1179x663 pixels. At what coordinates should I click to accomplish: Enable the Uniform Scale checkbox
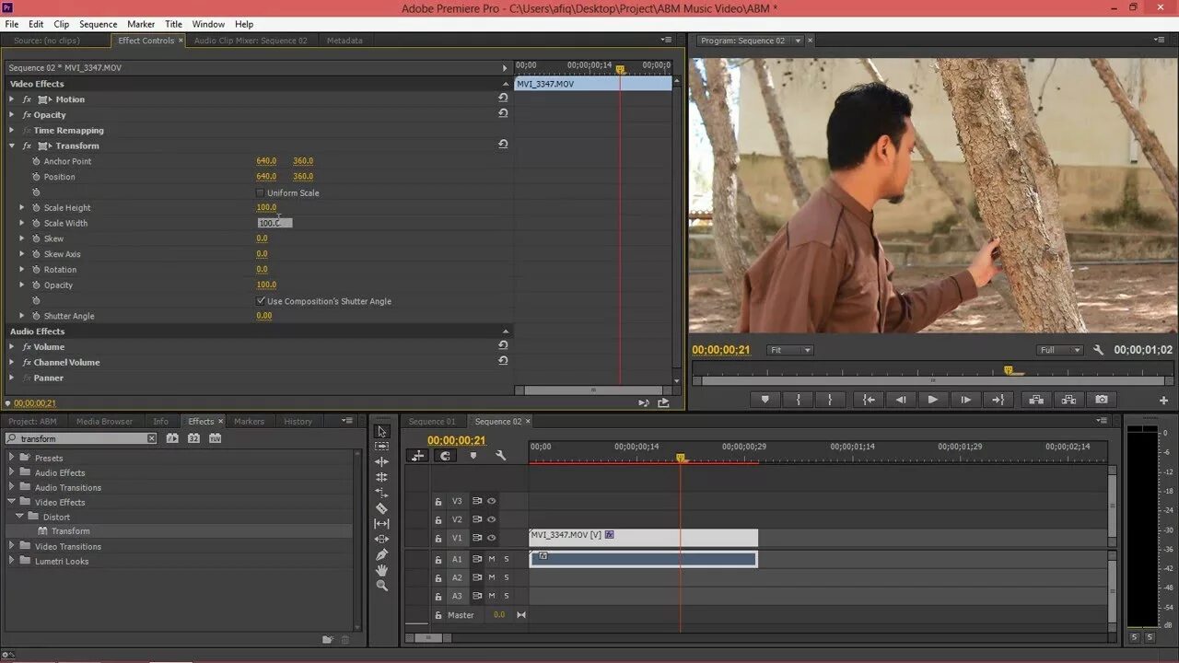pos(260,193)
